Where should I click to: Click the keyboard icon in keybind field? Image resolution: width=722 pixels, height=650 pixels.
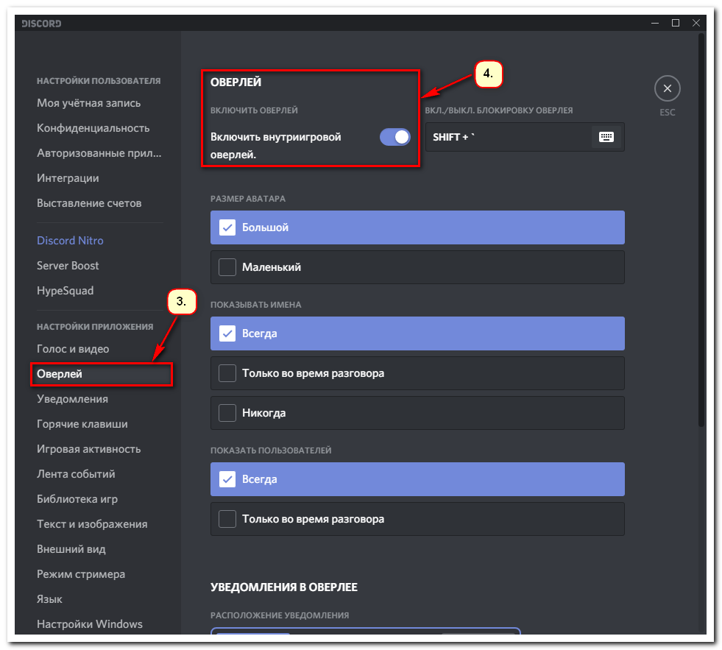(x=606, y=137)
